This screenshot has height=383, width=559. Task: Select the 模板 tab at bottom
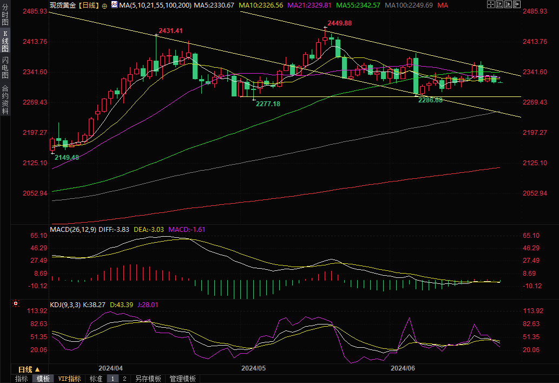43,379
